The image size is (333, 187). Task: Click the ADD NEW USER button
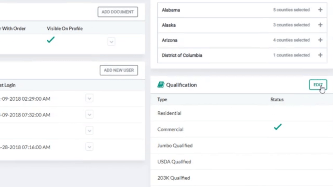pos(119,70)
